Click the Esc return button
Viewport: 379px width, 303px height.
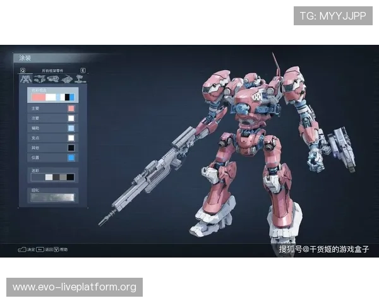click(39, 249)
